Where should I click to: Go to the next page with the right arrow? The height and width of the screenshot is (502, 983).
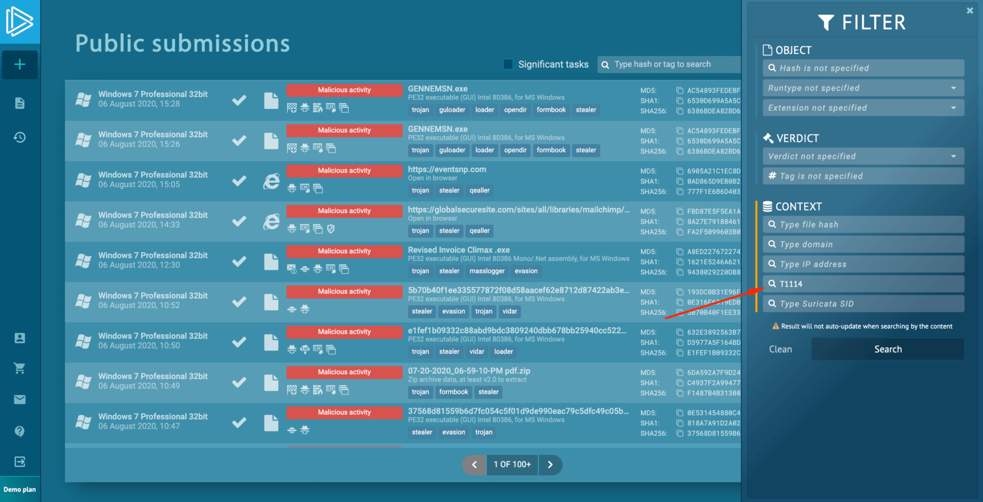(x=550, y=465)
